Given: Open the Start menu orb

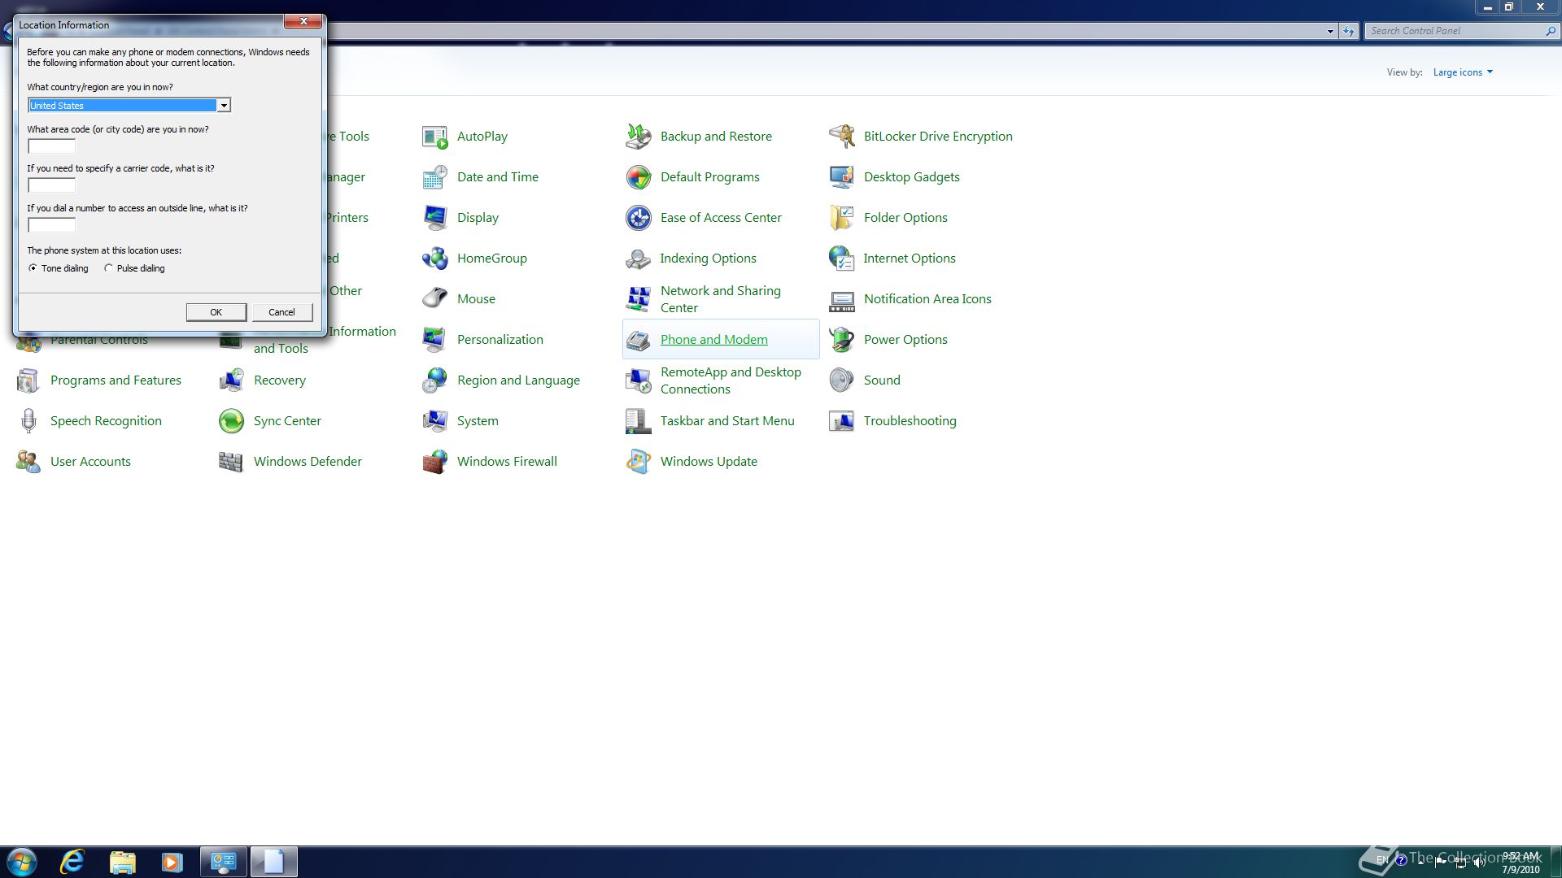Looking at the screenshot, I should (22, 862).
